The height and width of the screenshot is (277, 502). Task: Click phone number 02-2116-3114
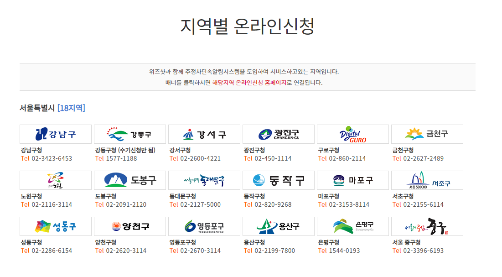[52, 204]
